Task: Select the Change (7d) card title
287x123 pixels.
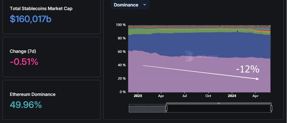Action: [x=23, y=51]
